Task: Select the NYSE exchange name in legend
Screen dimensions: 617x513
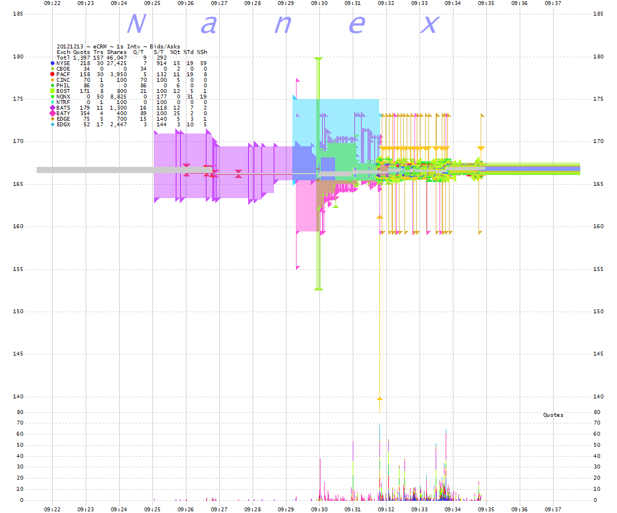Action: point(63,63)
